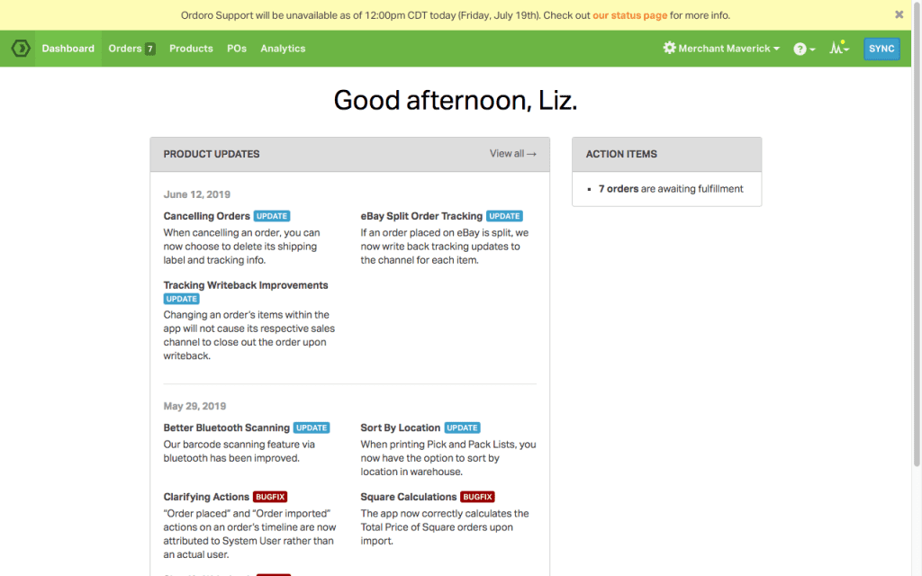Open the help question mark menu
This screenshot has height=576, width=922.
point(800,49)
